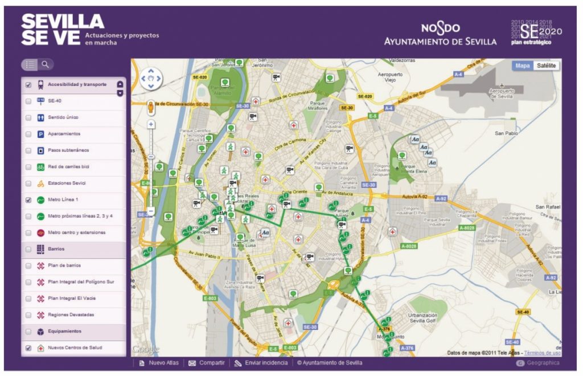The width and height of the screenshot is (583, 376).
Task: Uncheck the Nuevos Centros de Salud checkbox
Action: point(28,348)
